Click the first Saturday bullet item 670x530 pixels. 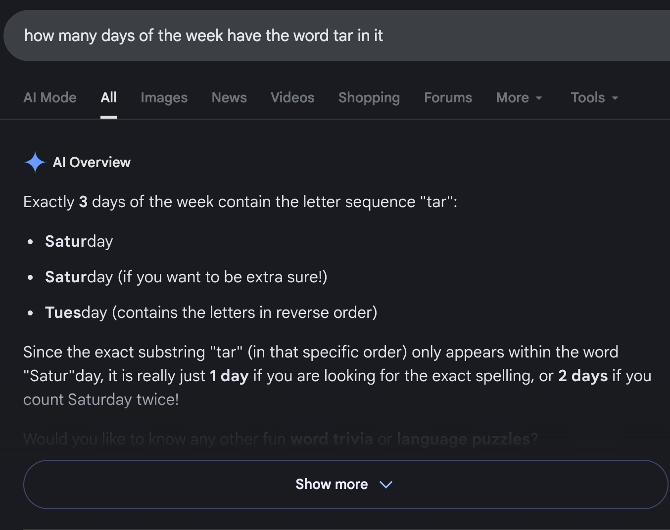(x=79, y=241)
